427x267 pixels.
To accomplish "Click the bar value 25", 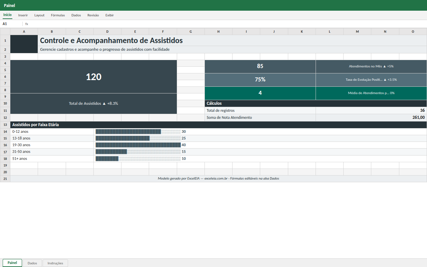I will tap(184, 138).
